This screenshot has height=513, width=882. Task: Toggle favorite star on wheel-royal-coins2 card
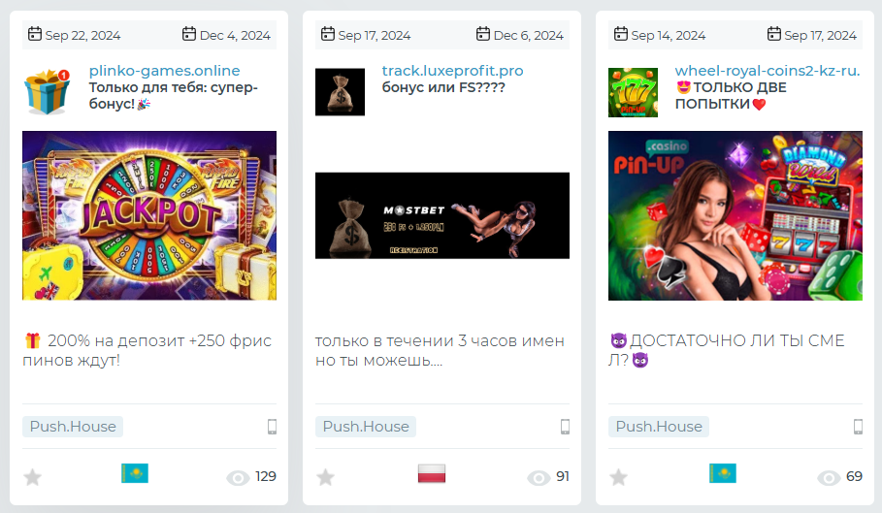point(619,477)
